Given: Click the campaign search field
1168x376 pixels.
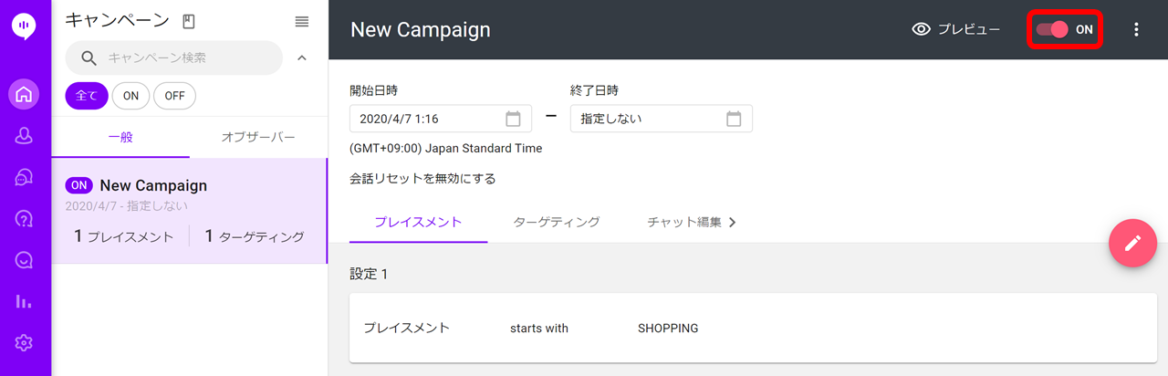Looking at the screenshot, I should (x=174, y=58).
